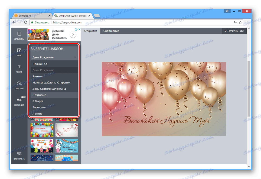This screenshot has height=179, width=261.
Task: Close the advertisement with X icon
Action: pyautogui.click(x=80, y=30)
